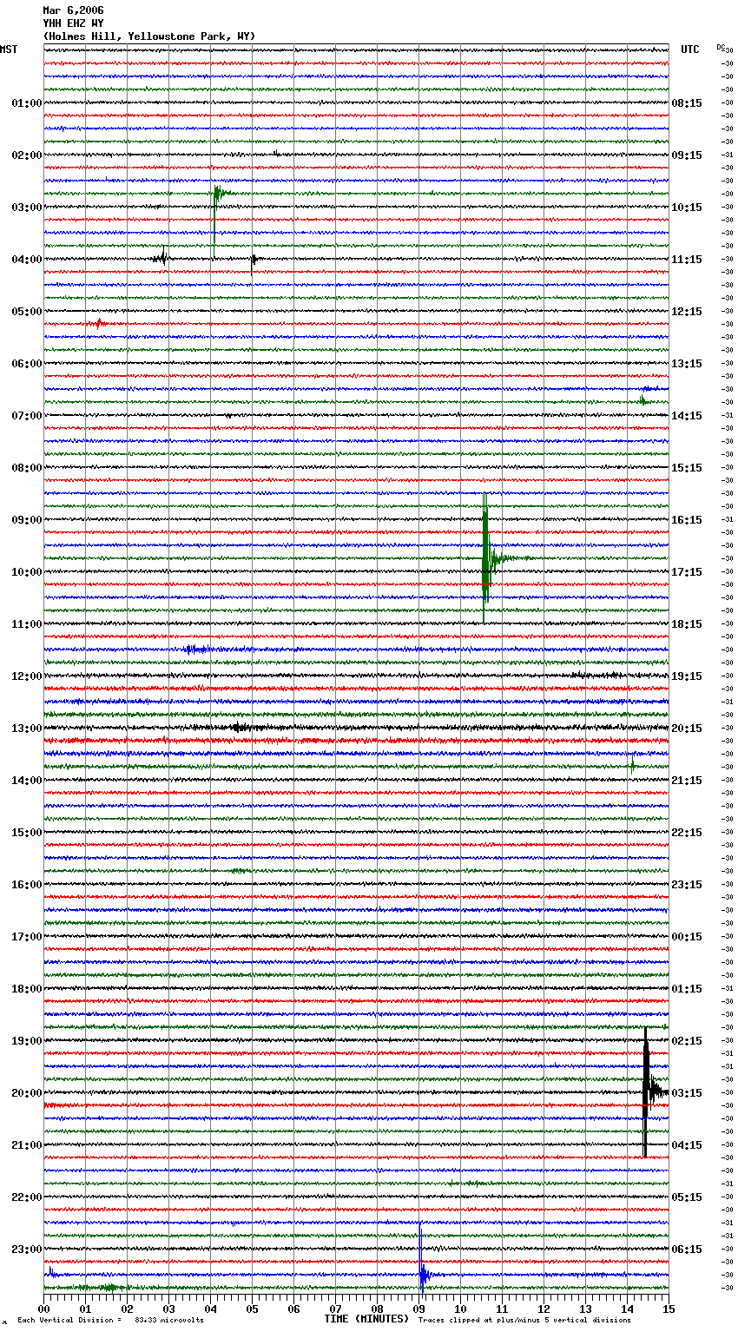Click the 14:15 UTC row label
This screenshot has height=1332, width=738.
[687, 416]
